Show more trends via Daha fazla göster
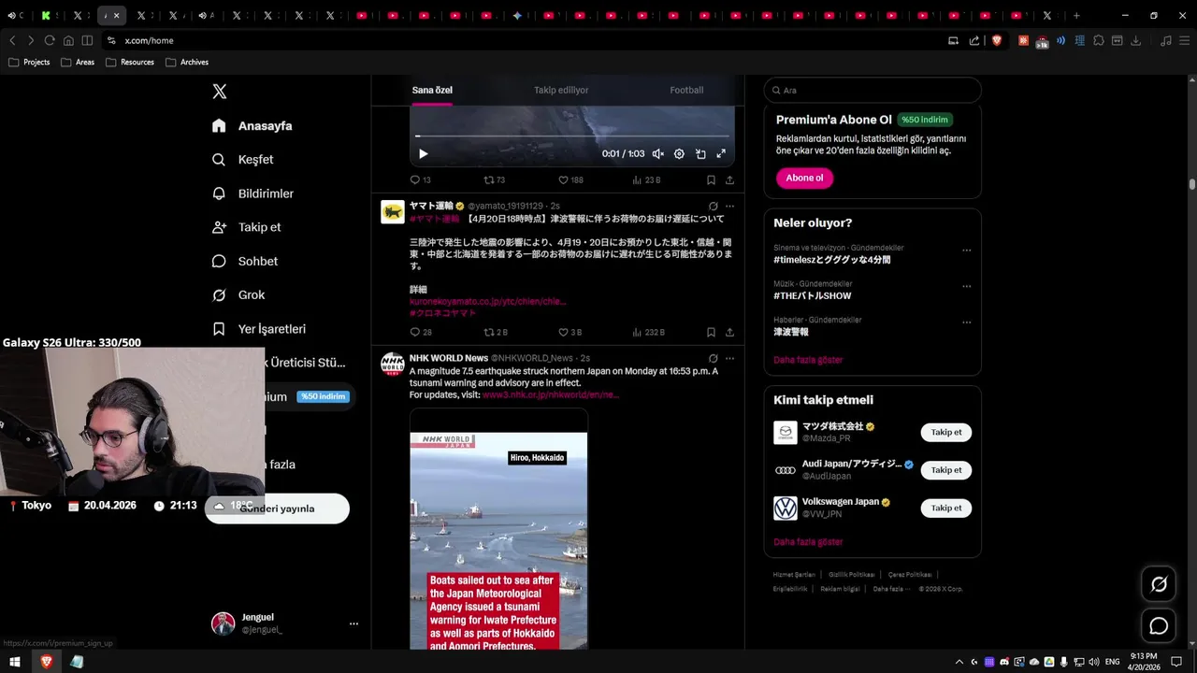Image resolution: width=1197 pixels, height=673 pixels. (808, 360)
